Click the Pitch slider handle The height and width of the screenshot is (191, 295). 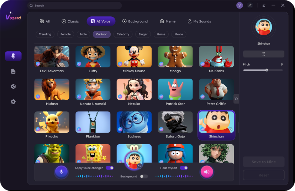267,70
